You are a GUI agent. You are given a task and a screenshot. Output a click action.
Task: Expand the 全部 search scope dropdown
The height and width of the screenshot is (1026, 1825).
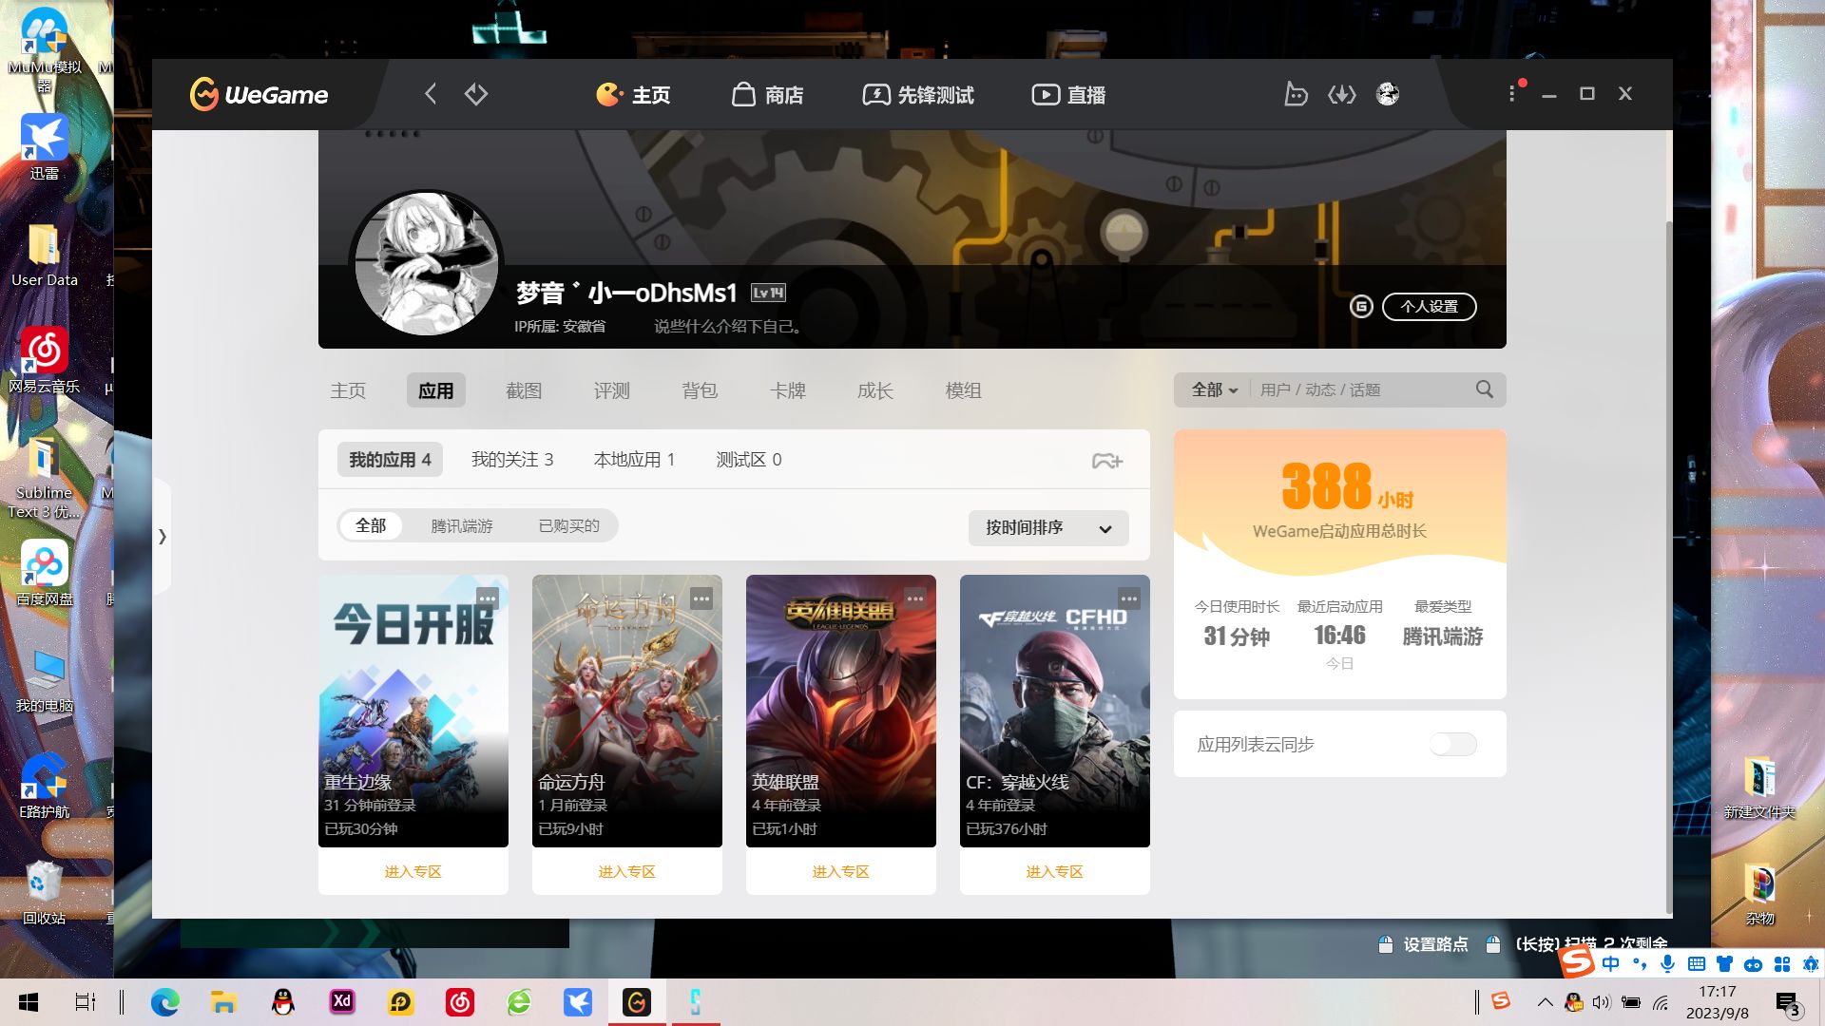pos(1215,390)
